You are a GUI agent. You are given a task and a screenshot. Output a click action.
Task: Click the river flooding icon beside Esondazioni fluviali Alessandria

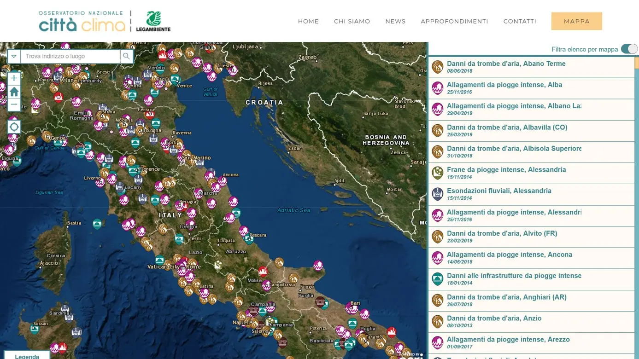click(437, 194)
